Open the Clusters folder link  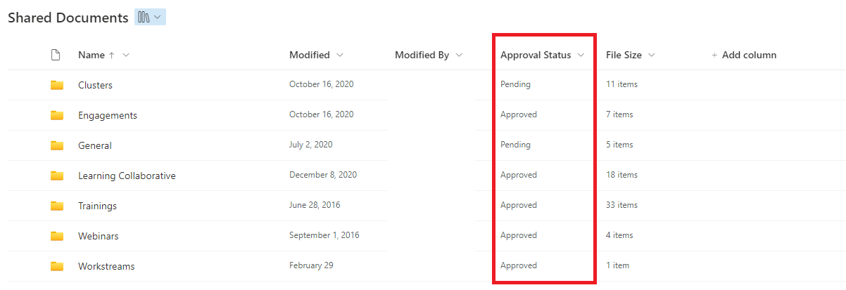click(x=95, y=85)
